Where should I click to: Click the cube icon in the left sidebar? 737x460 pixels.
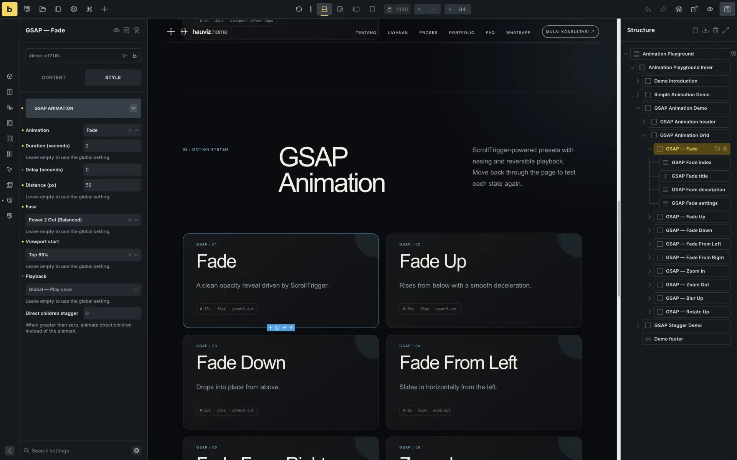[10, 76]
